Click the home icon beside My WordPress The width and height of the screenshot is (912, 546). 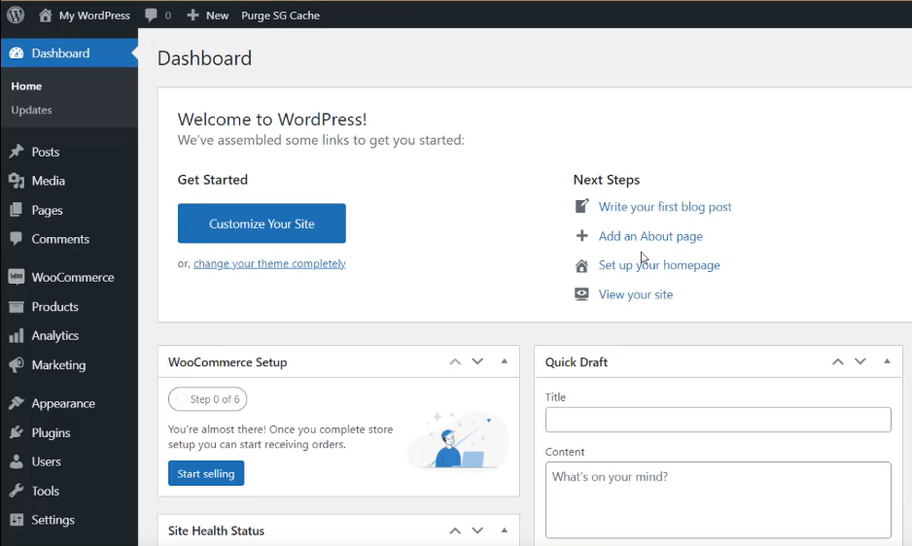click(46, 16)
